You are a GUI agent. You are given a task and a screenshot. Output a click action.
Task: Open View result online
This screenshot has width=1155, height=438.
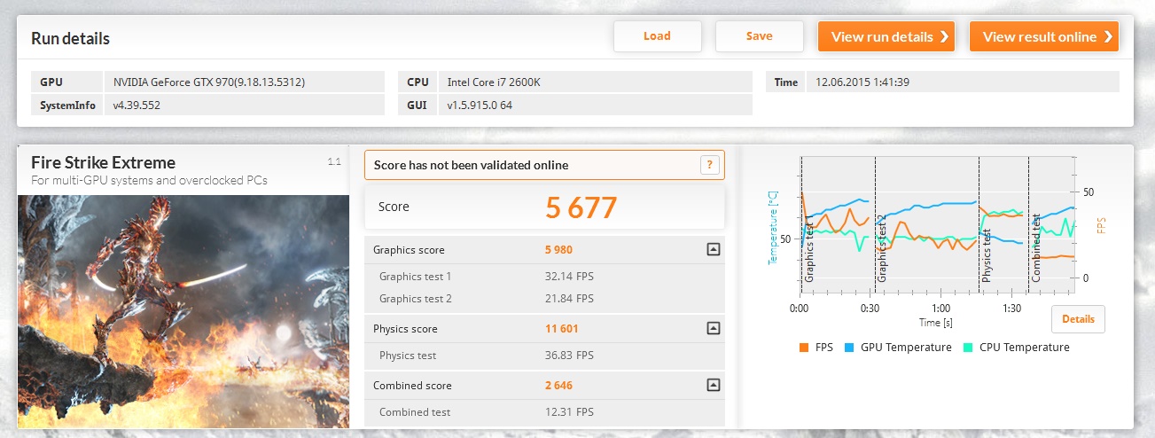tap(1042, 36)
